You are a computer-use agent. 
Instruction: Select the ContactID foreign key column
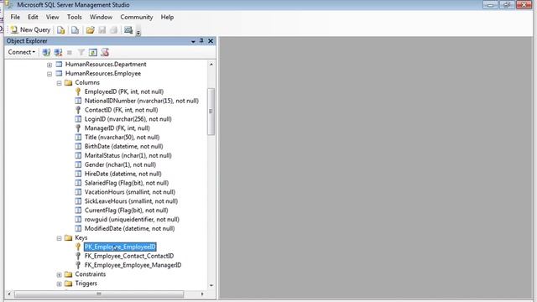121,110
